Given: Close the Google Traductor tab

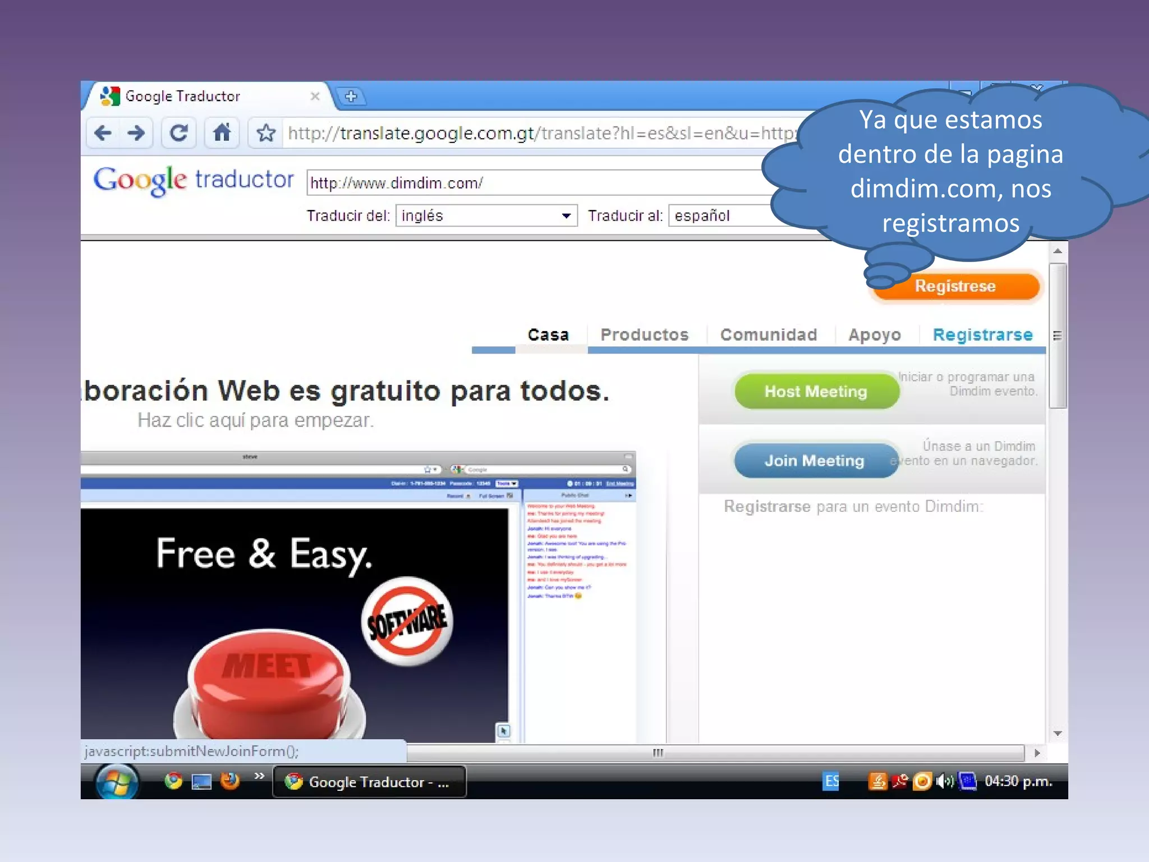Looking at the screenshot, I should 315,96.
